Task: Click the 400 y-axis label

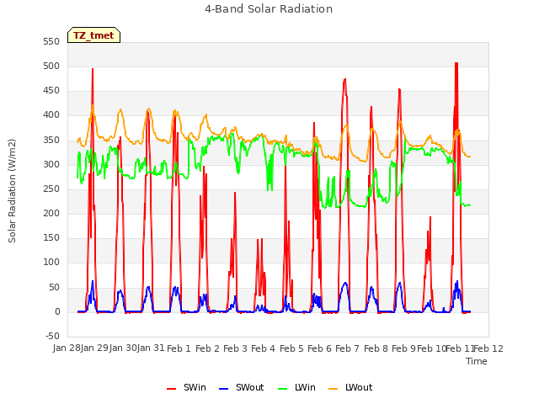Action: pyautogui.click(x=51, y=115)
